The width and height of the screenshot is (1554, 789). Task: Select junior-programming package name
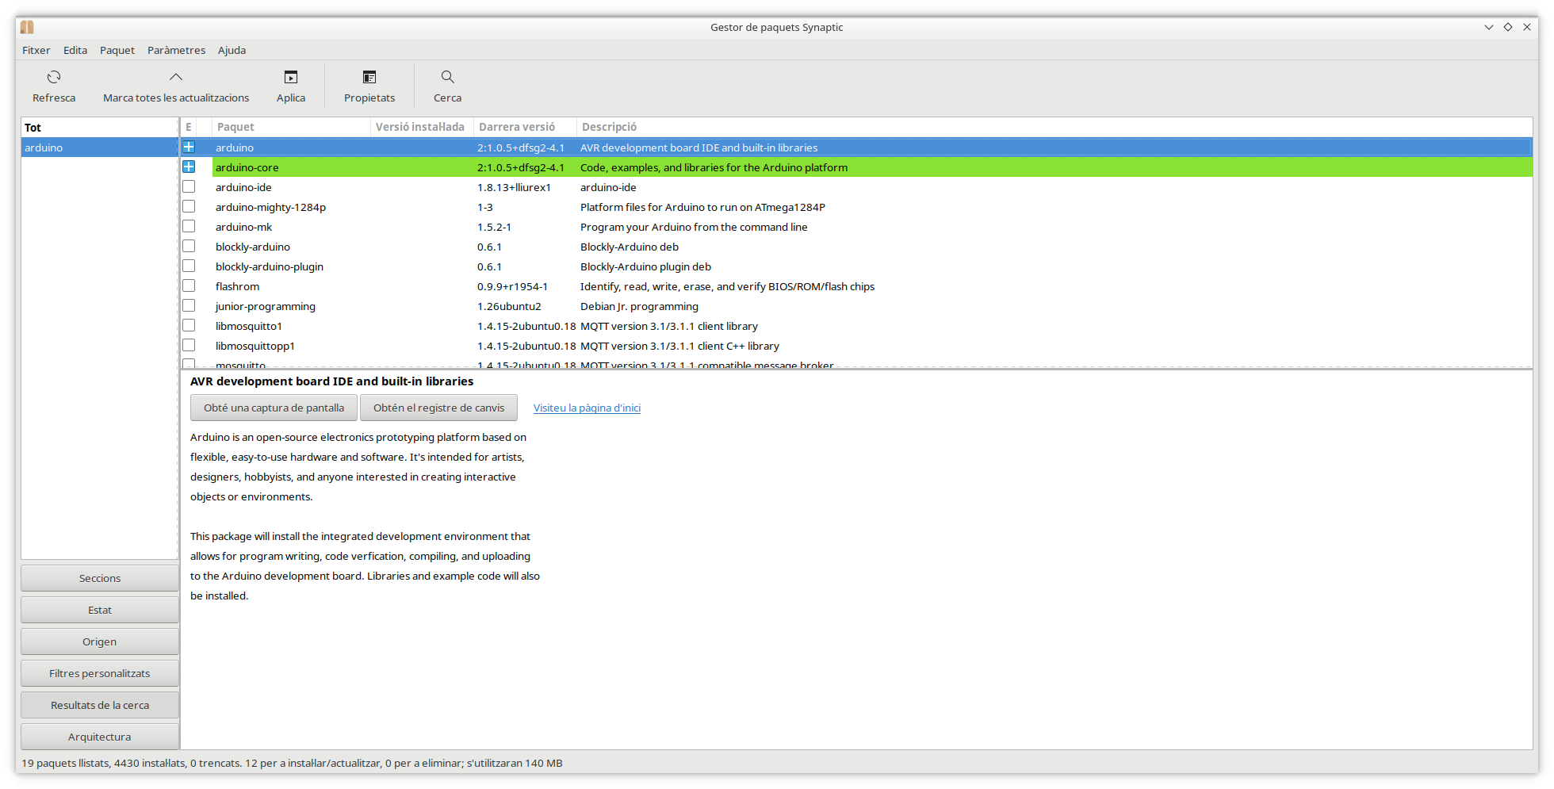click(x=265, y=306)
